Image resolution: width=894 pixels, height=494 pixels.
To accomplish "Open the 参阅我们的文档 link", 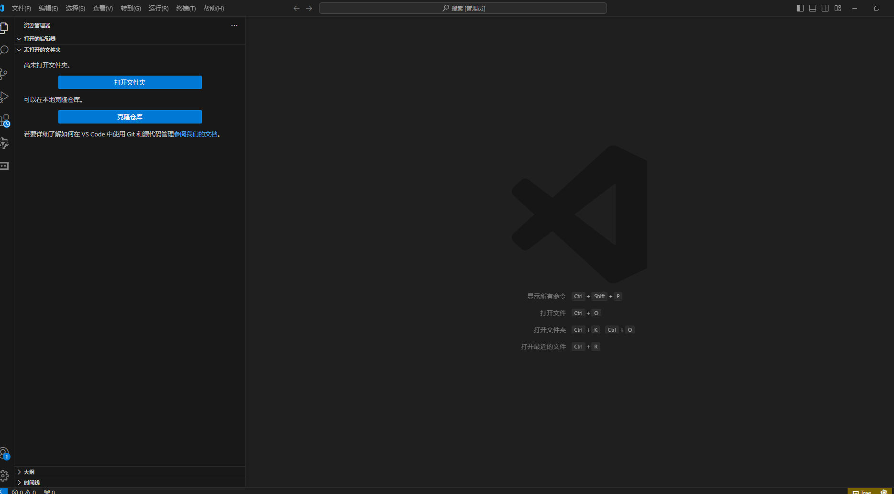I will point(196,135).
